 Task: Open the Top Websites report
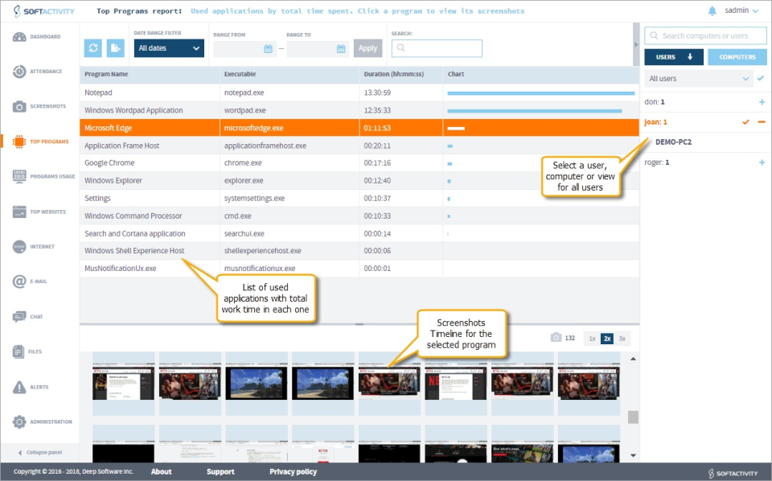[39, 212]
